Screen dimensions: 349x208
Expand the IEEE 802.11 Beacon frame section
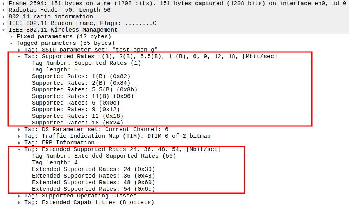(x=4, y=23)
